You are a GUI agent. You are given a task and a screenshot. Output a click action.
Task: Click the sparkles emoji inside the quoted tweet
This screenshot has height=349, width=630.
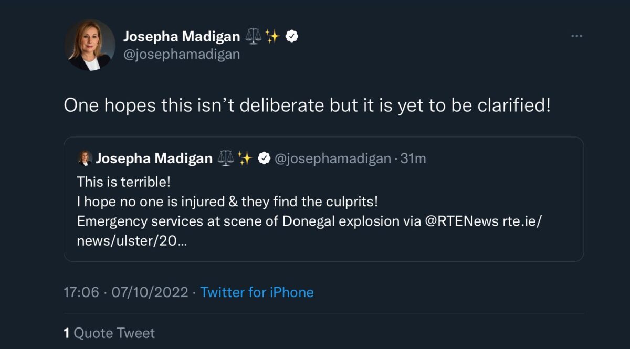(245, 158)
